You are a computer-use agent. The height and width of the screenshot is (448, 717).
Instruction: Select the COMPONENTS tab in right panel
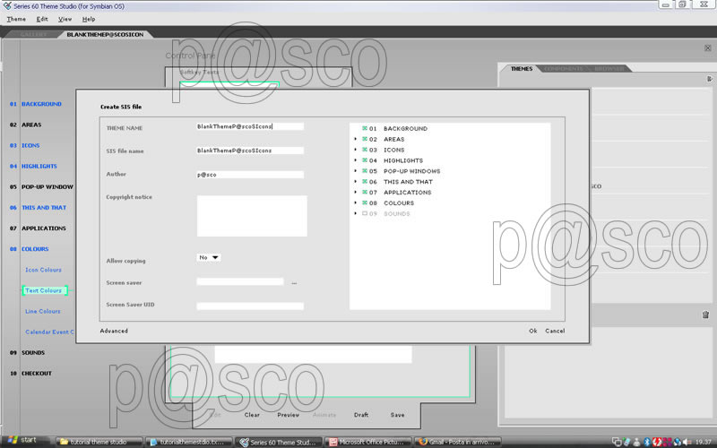(564, 69)
